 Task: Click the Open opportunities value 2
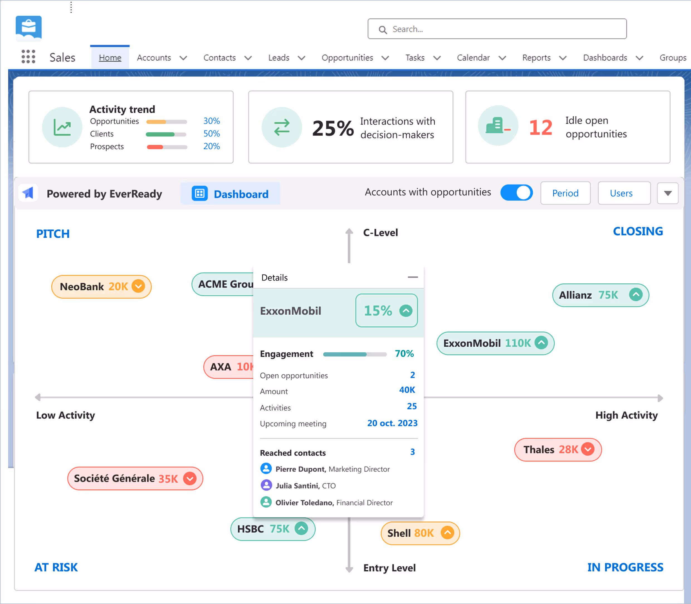412,375
